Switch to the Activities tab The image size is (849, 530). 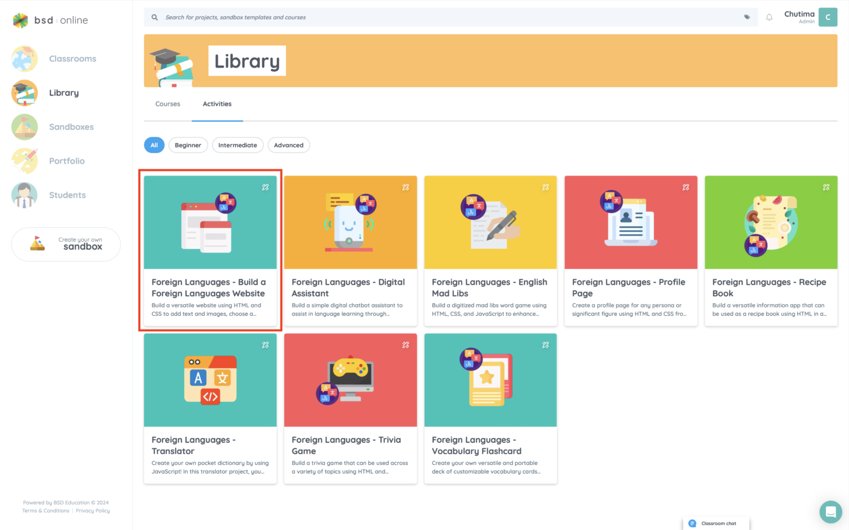tap(217, 104)
